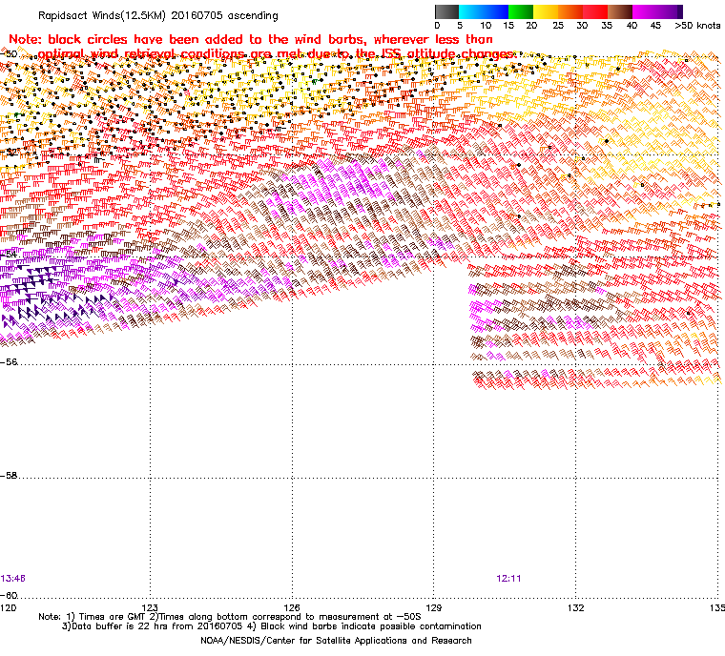Click the green 15-20 knots legend segment
This screenshot has height=656, width=725.
pos(521,11)
